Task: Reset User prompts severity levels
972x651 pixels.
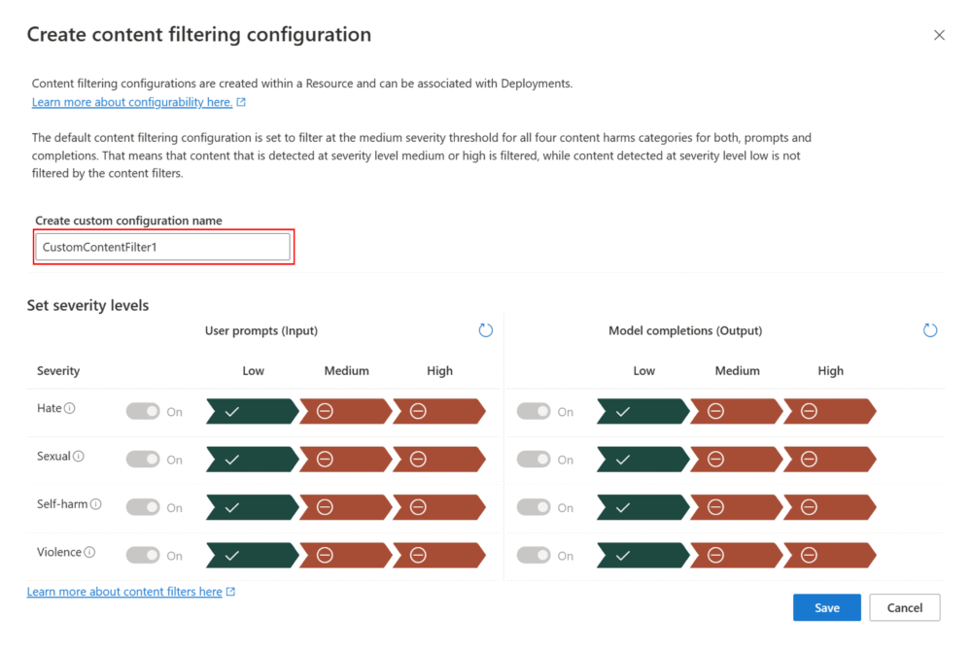Action: pos(485,330)
